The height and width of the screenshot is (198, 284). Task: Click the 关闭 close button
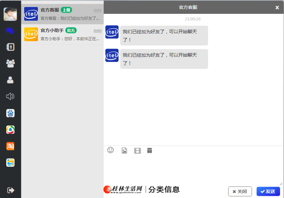[240, 191]
